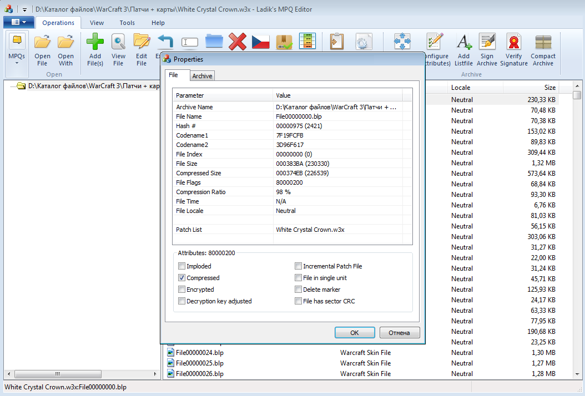The width and height of the screenshot is (585, 396).
Task: Check the Imploded checkbox
Action: (181, 266)
